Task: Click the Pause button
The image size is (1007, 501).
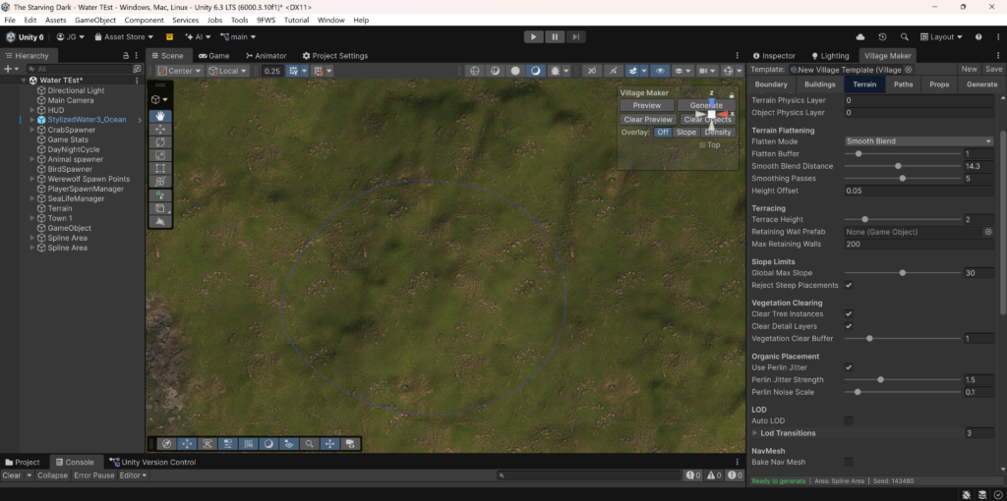Action: (x=555, y=36)
